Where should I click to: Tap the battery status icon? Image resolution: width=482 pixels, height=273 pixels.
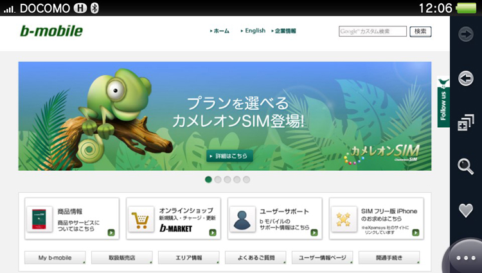pyautogui.click(x=467, y=8)
